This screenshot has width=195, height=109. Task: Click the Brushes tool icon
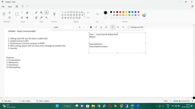point(54,14)
